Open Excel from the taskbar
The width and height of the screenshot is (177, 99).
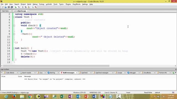coord(62,97)
